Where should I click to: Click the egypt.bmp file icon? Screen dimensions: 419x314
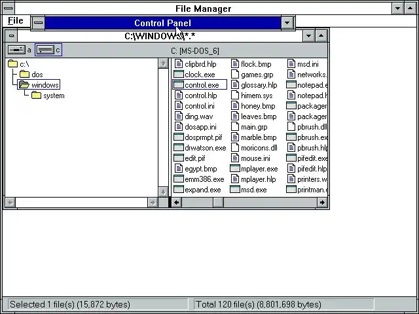click(x=178, y=169)
